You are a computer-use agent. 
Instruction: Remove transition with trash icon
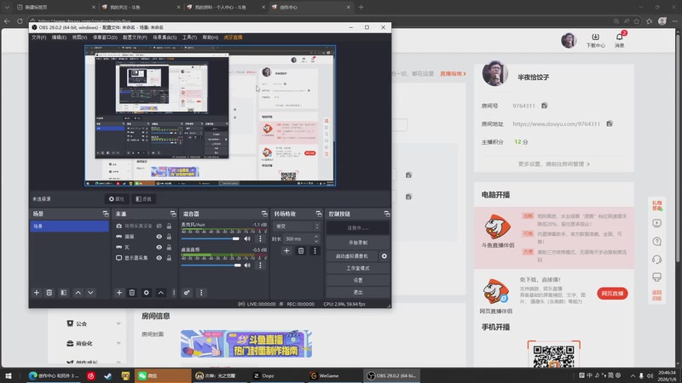pyautogui.click(x=301, y=250)
